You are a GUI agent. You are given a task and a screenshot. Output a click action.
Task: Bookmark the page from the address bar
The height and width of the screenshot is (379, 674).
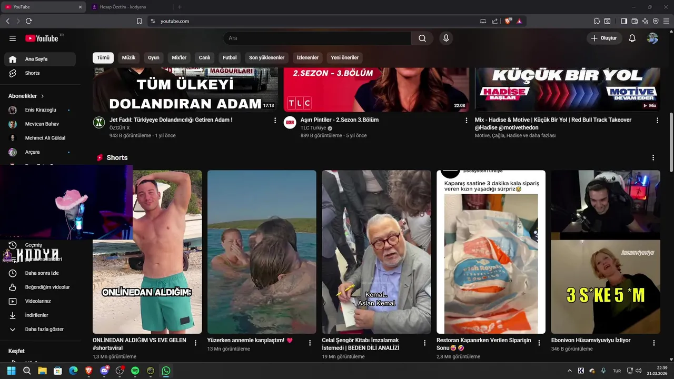pos(140,21)
